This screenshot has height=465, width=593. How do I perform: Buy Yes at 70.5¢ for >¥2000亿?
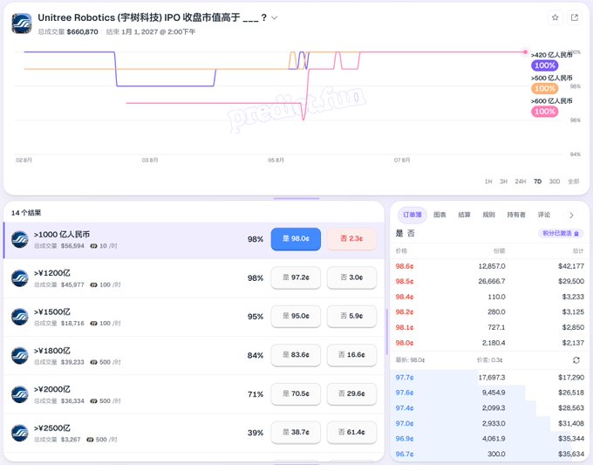point(296,393)
